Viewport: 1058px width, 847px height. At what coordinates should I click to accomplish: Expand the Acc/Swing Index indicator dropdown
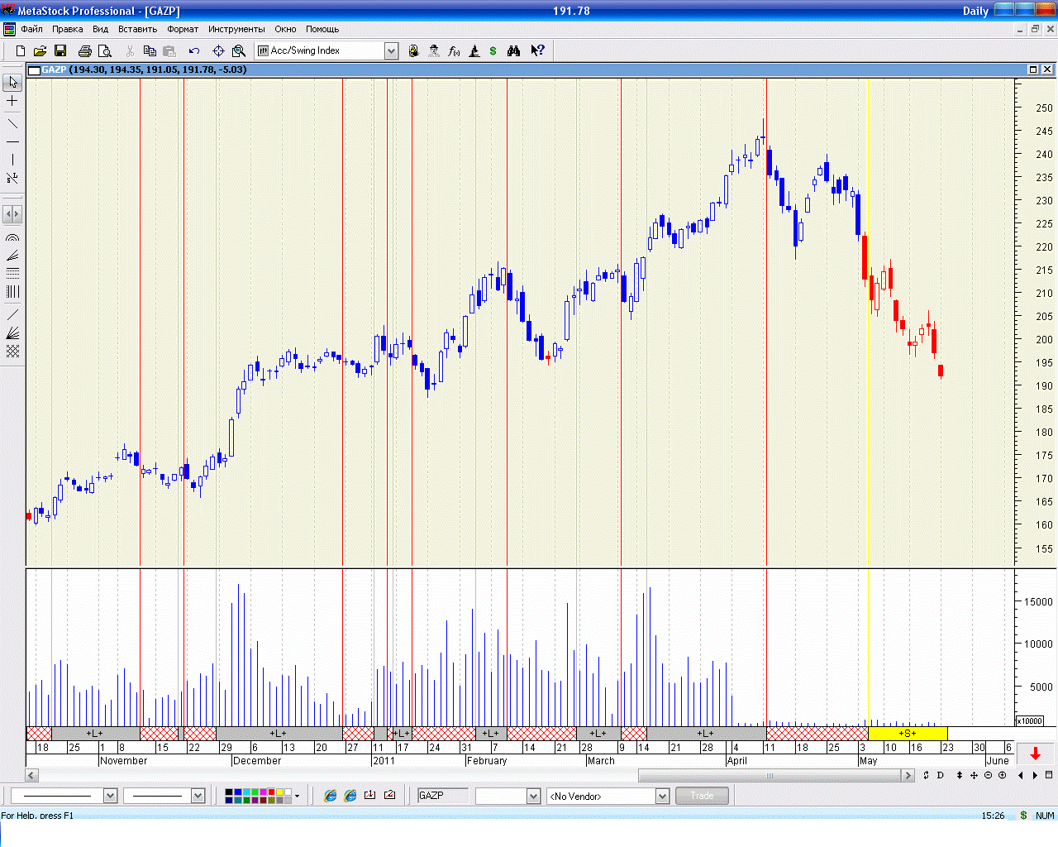(x=391, y=51)
